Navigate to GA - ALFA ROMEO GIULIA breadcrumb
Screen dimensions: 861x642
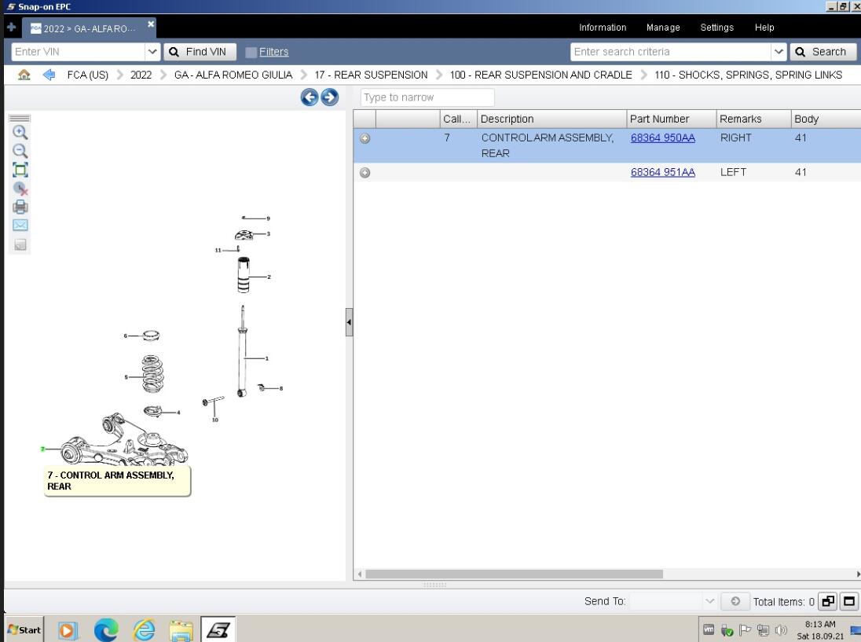tap(233, 75)
